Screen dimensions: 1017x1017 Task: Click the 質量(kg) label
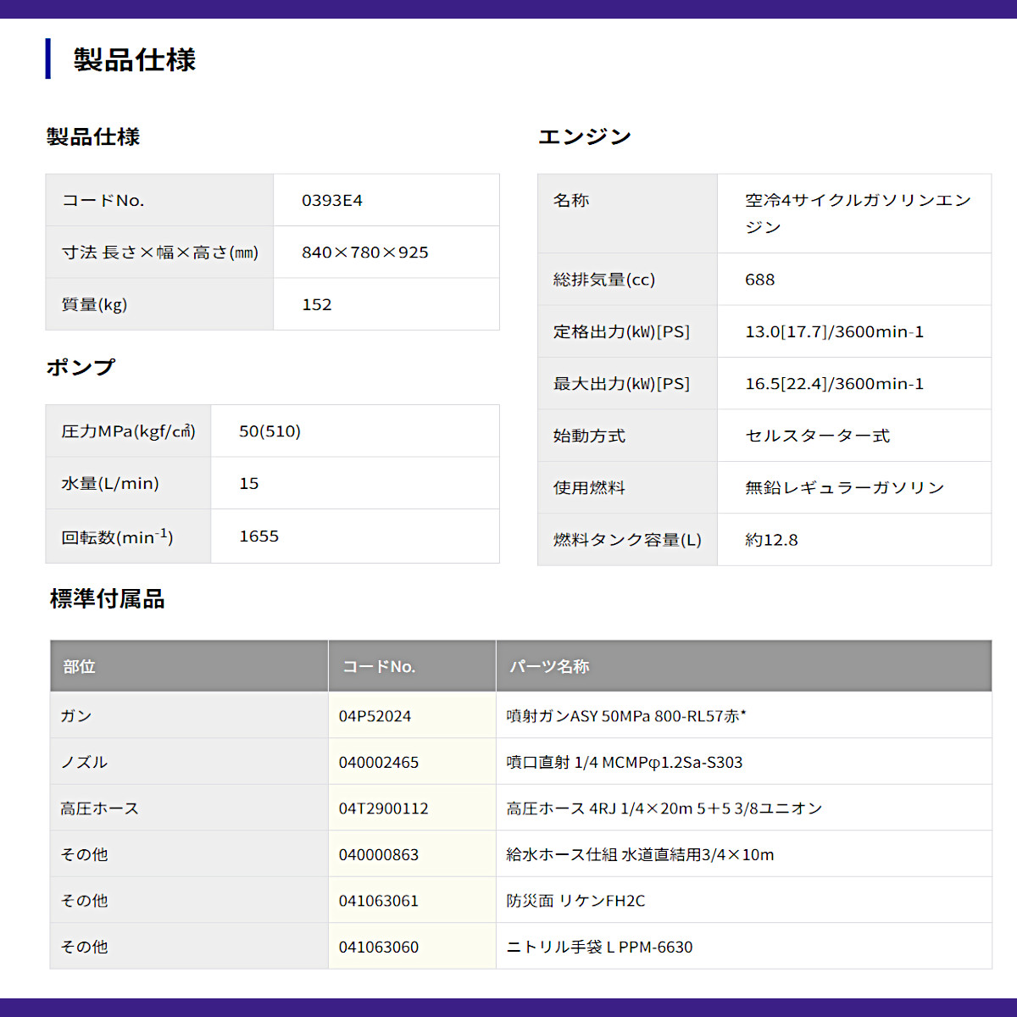pyautogui.click(x=94, y=304)
